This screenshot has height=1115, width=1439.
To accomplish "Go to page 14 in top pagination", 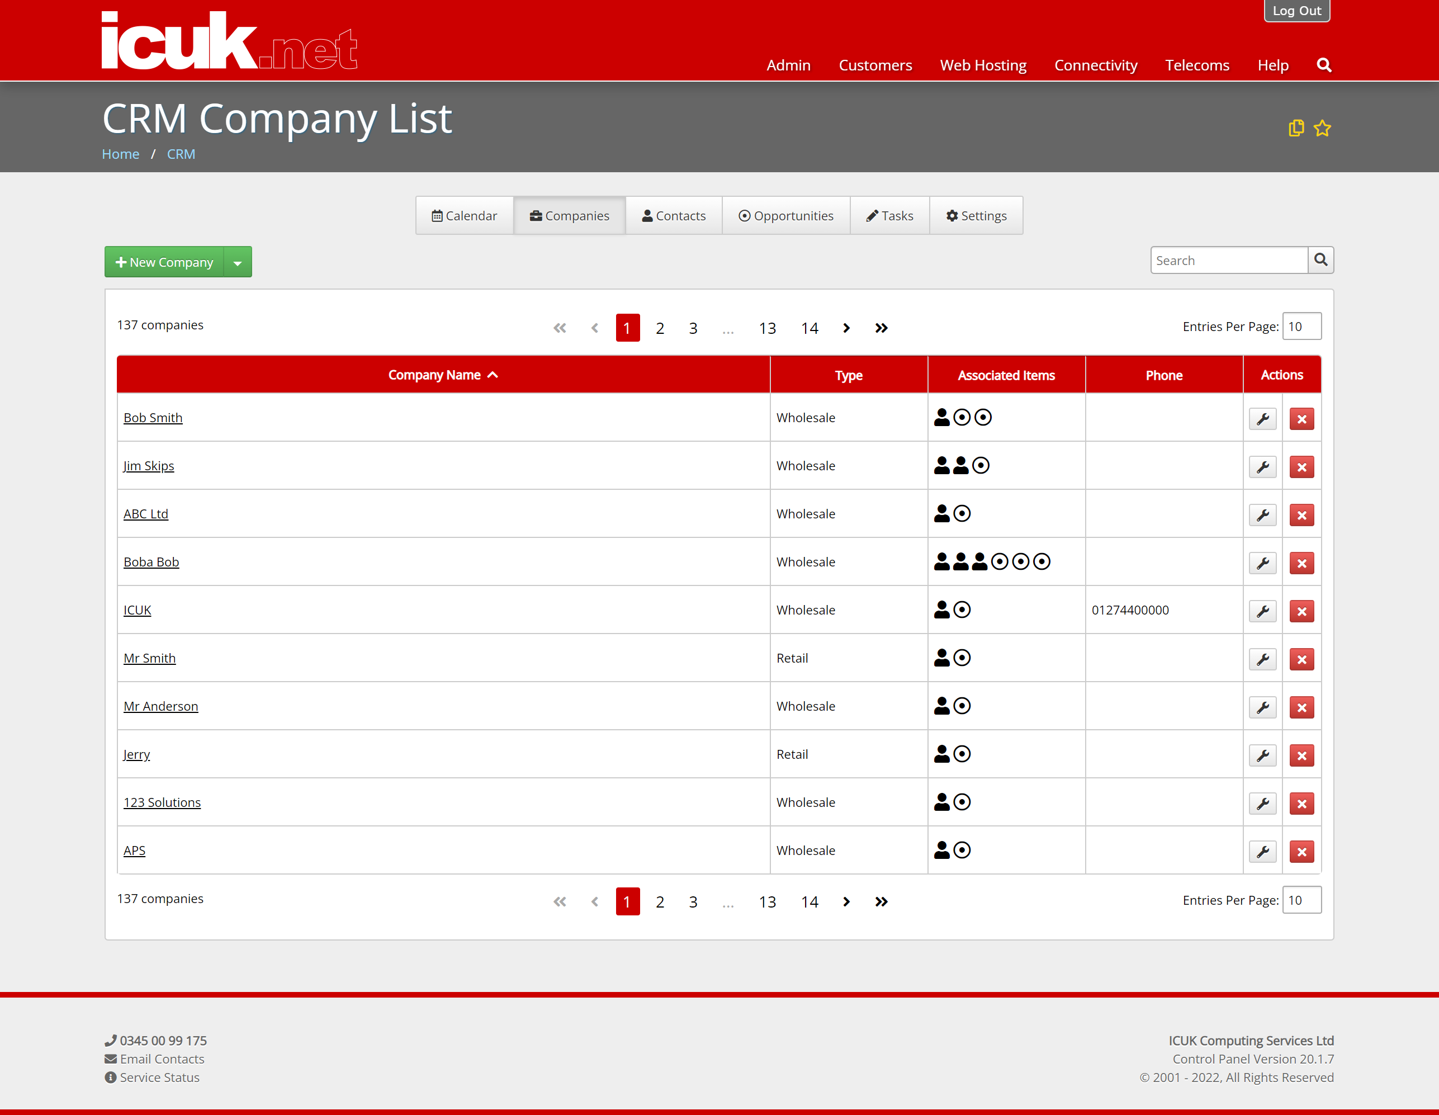I will click(x=809, y=328).
